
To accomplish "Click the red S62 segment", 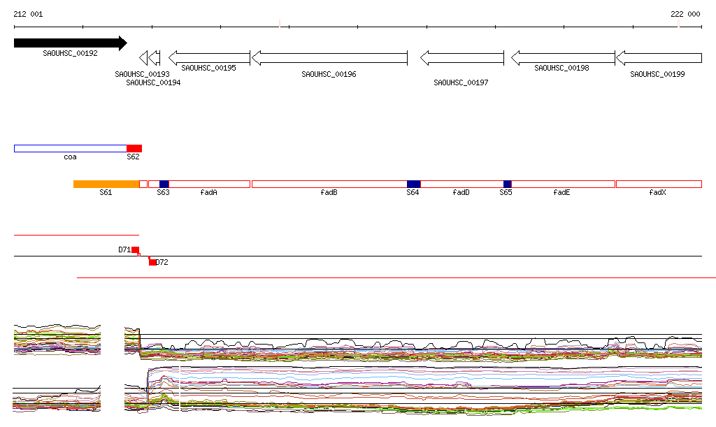I will coord(134,148).
